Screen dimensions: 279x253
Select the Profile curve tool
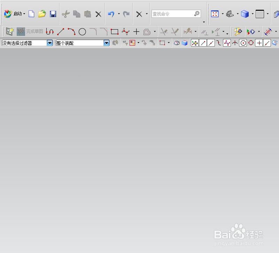tap(50, 32)
